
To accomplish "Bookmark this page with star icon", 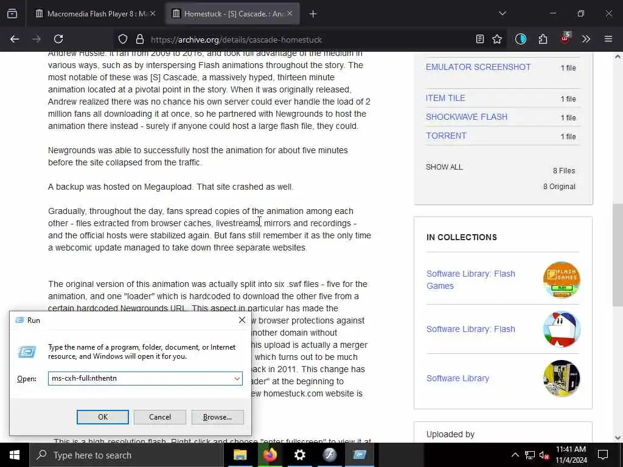I will [497, 40].
